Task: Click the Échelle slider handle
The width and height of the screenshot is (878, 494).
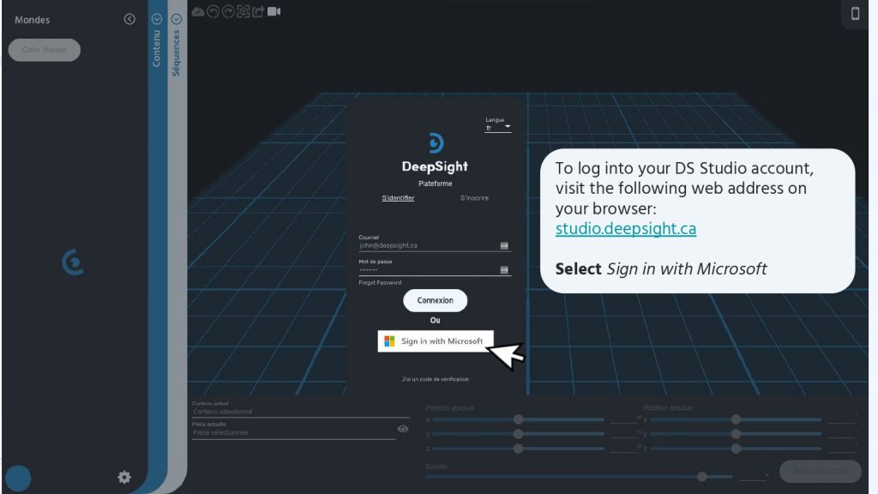Action: coord(701,477)
